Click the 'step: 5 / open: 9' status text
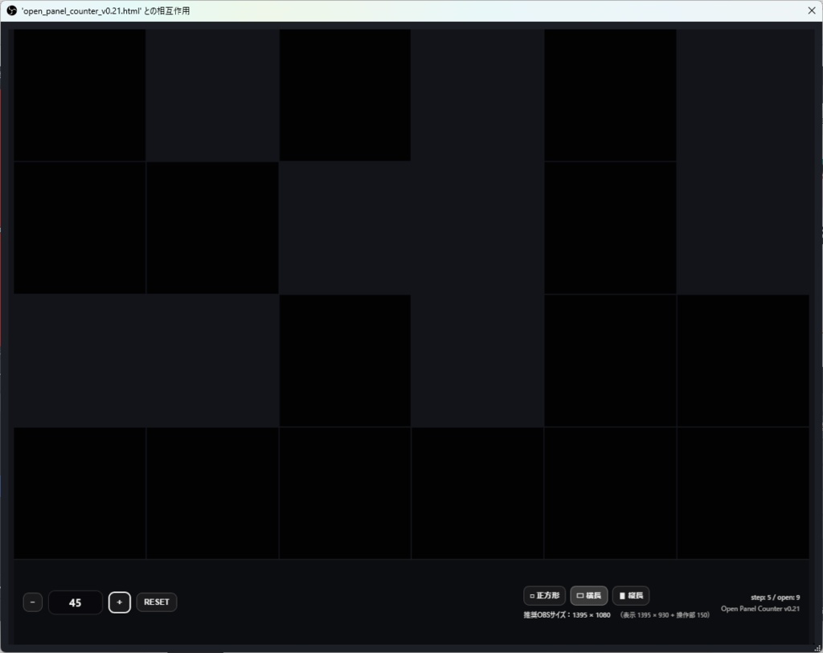This screenshot has width=823, height=653. [x=776, y=598]
